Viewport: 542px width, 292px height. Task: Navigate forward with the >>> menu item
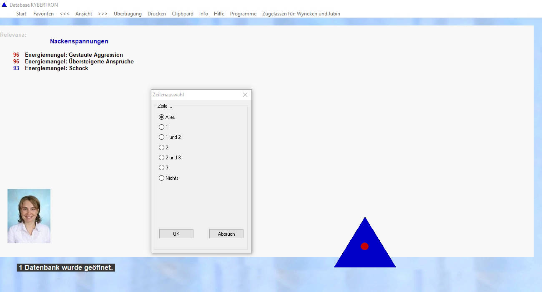coord(103,14)
